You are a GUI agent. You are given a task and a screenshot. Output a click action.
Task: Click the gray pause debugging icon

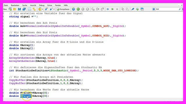click(x=83, y=9)
